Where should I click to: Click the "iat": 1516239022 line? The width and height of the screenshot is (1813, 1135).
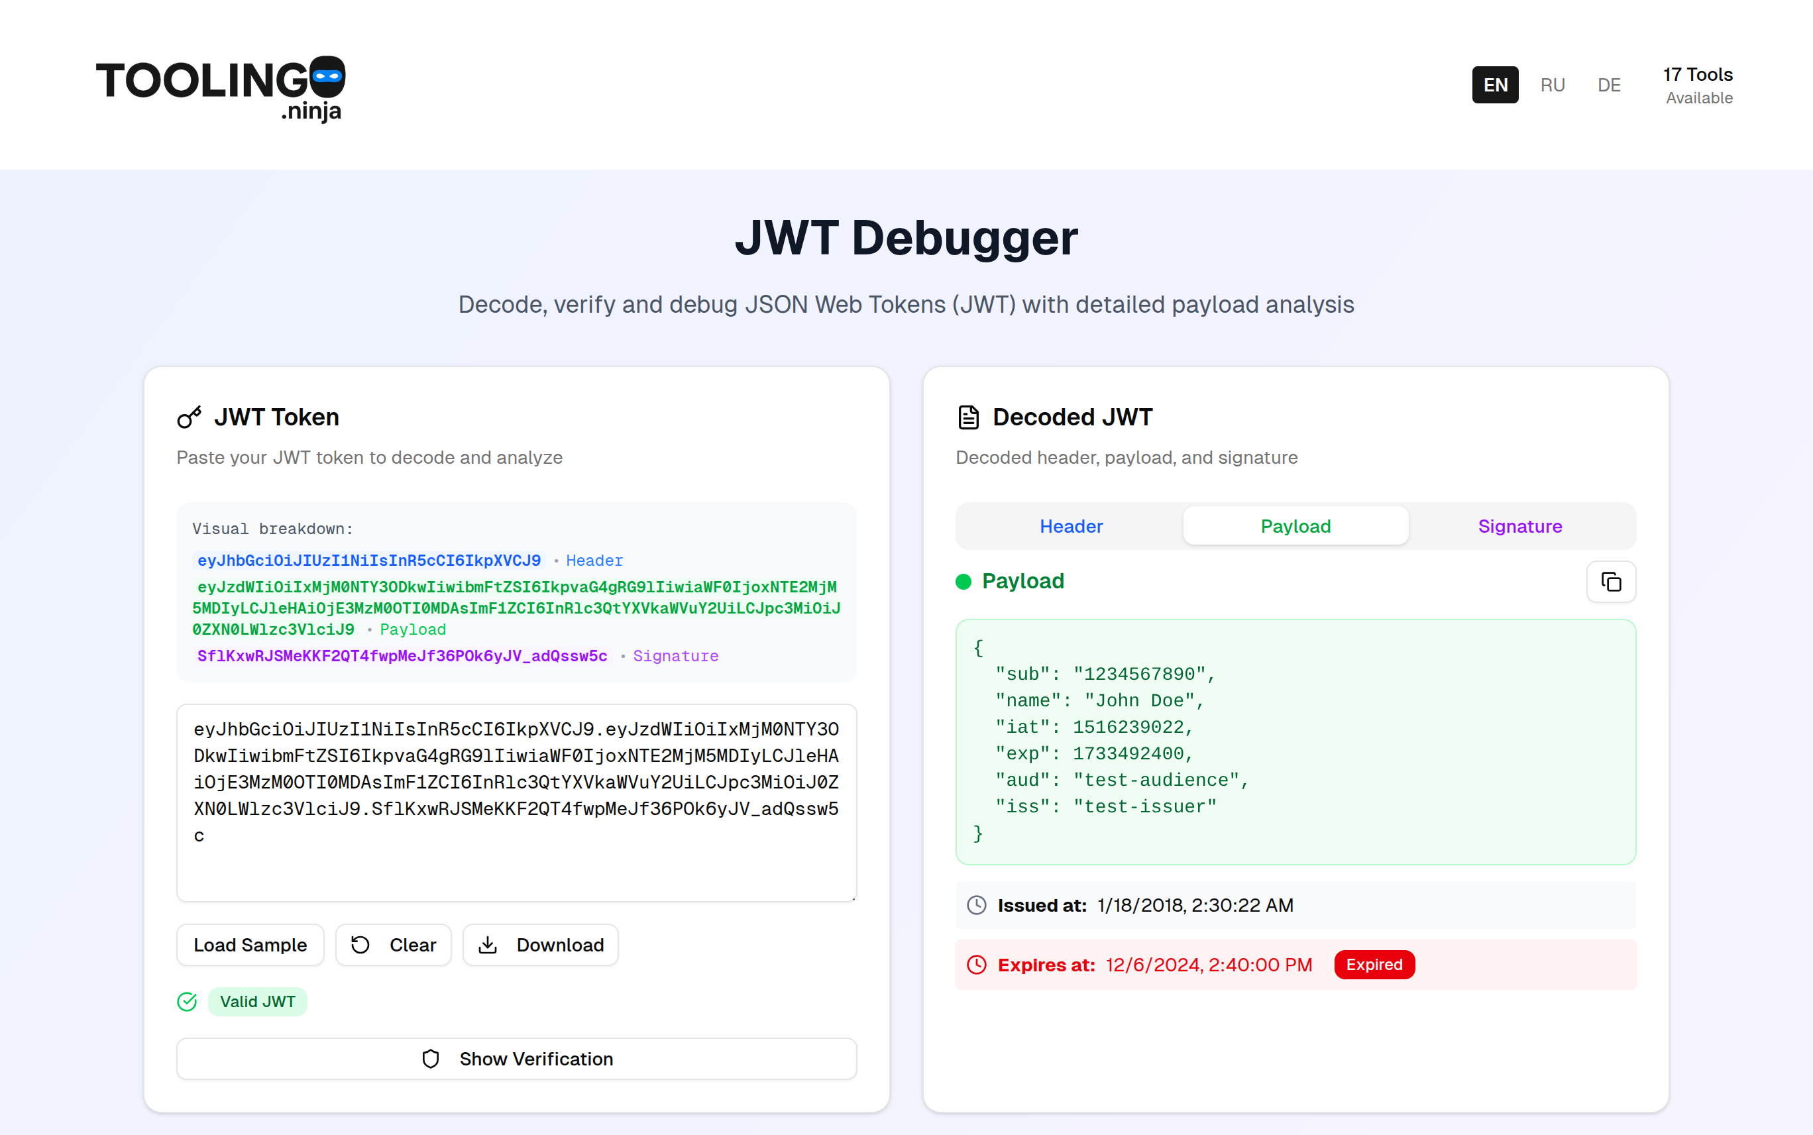coord(1094,727)
